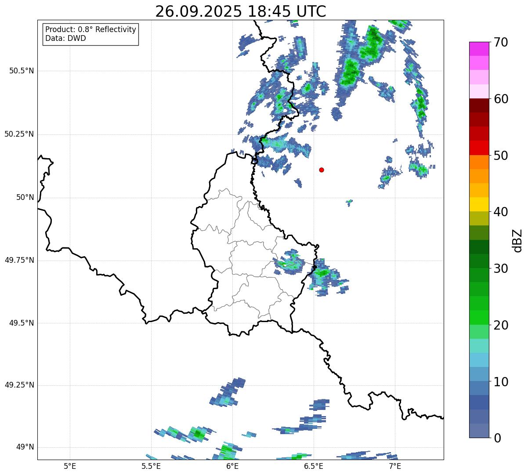
Task: Click the longitude label 7°E
Action: click(395, 466)
